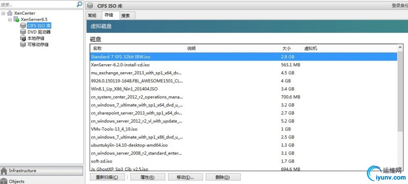Click the 1.3 GB size cell
408x184 pixels.
pos(288,145)
